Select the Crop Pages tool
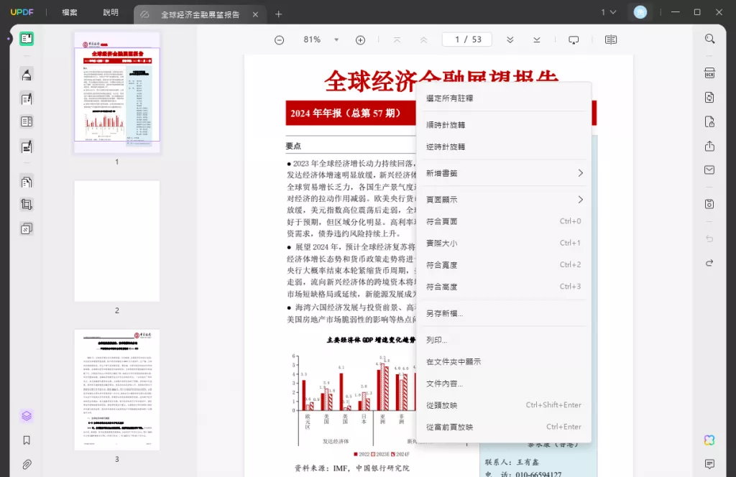 pyautogui.click(x=27, y=205)
